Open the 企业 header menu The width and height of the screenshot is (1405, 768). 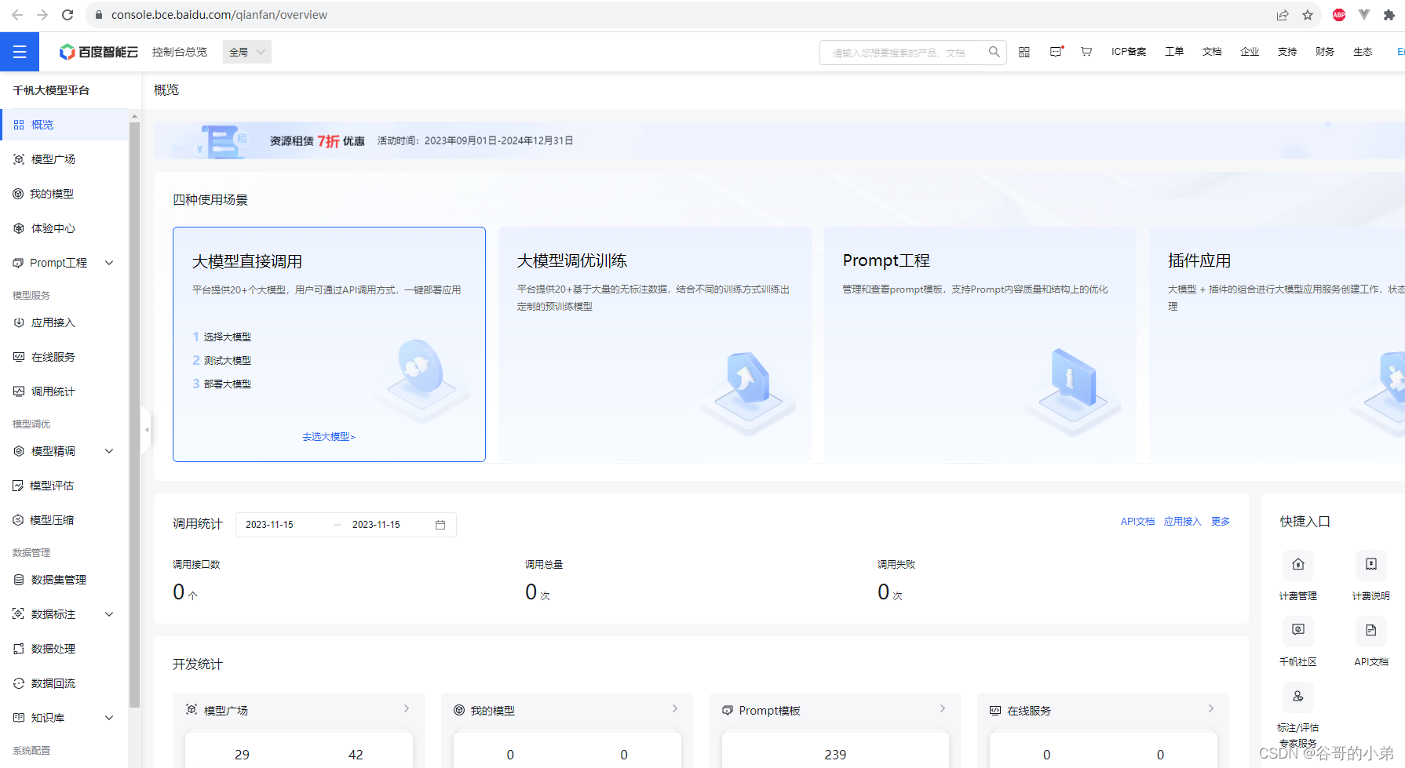(x=1250, y=52)
